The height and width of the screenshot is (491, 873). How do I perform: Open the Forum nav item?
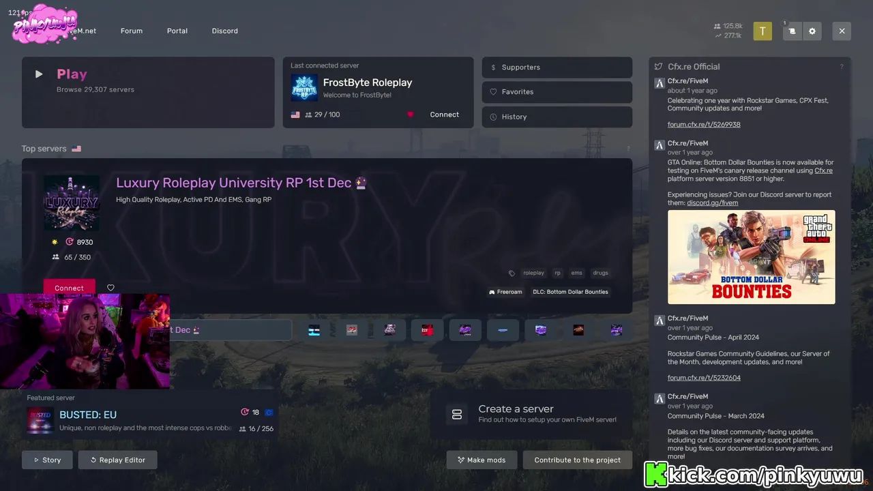(132, 31)
